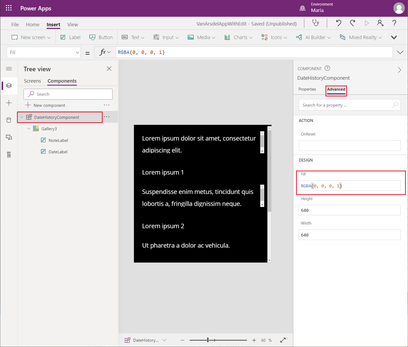Viewport: 408px width, 347px height.
Task: Open the Text controls dropdown
Action: (x=133, y=37)
